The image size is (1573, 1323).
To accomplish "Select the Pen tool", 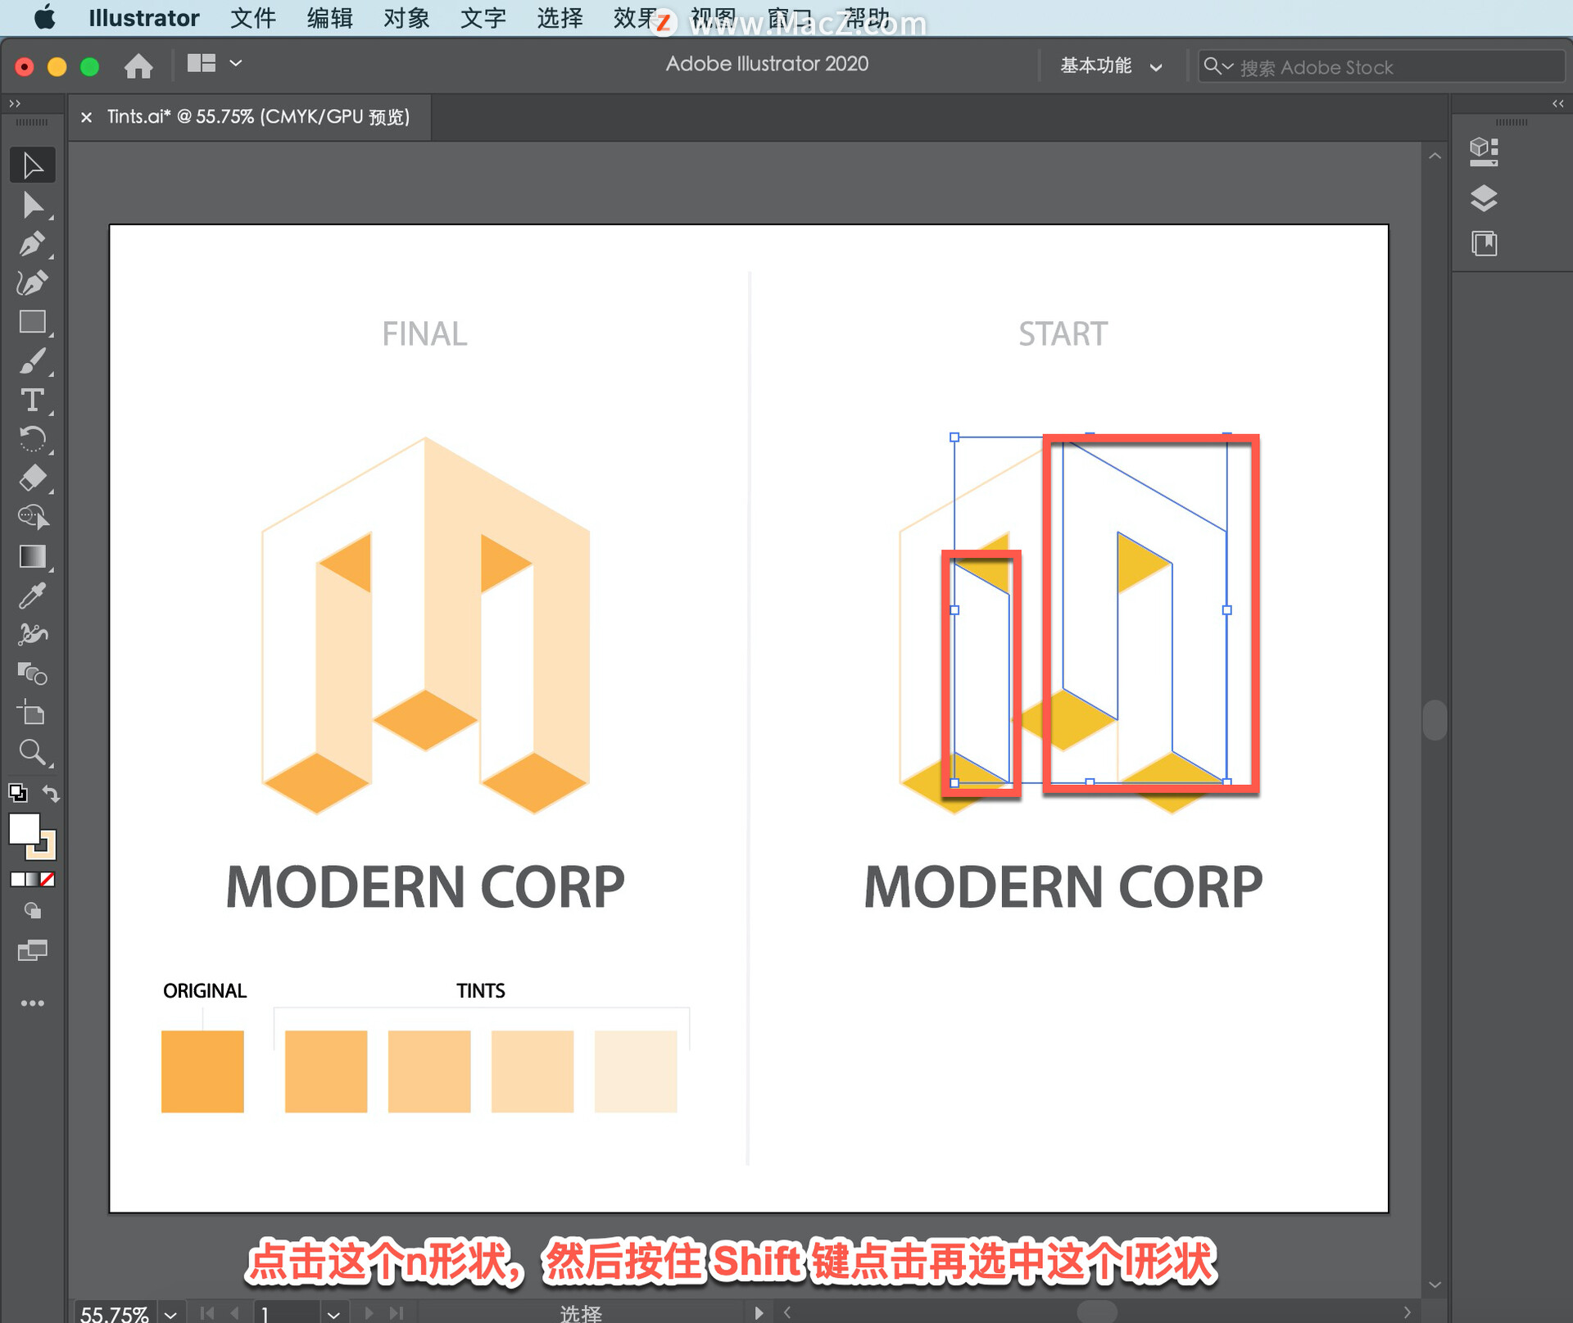I will [x=33, y=244].
